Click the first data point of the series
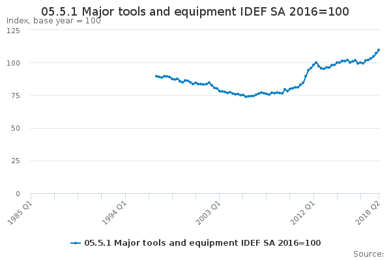The image size is (391, 260). [156, 76]
